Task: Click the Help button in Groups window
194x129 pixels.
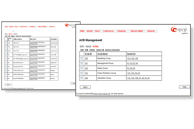Action: (184, 87)
